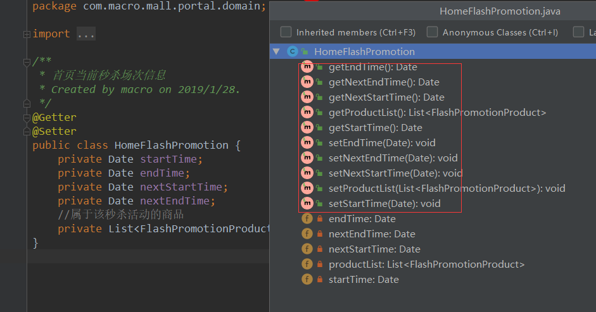Image resolution: width=596 pixels, height=312 pixels.
Task: Click method icon beside getNextStartTime(): Date
Action: tap(307, 97)
